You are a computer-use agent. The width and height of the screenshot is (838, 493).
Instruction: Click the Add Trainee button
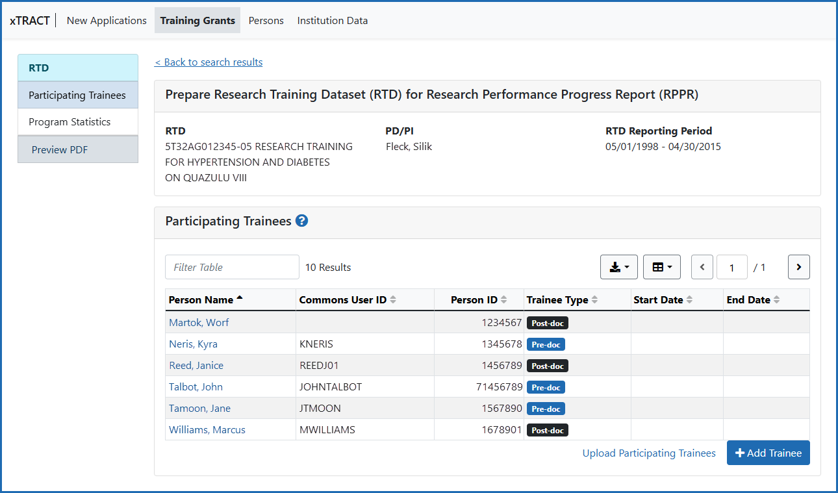[x=768, y=453]
